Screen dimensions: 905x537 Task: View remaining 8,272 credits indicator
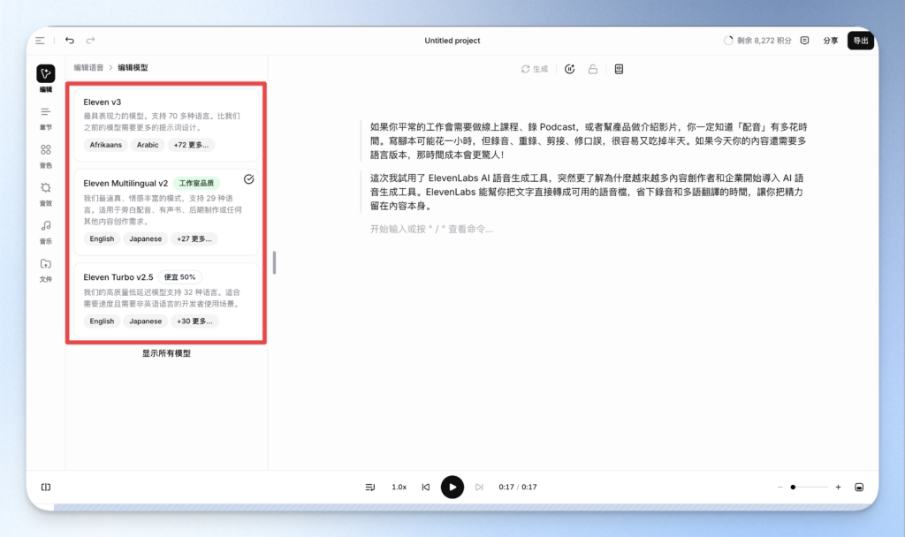(757, 41)
